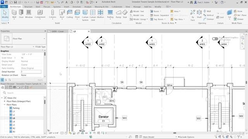
Task: Click the Vertical opening tool
Action: click(208, 15)
